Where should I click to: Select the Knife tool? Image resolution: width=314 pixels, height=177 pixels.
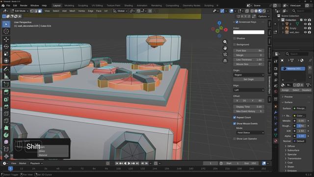pos(6,120)
